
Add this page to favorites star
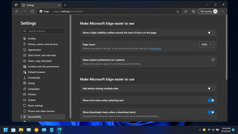[177, 11]
